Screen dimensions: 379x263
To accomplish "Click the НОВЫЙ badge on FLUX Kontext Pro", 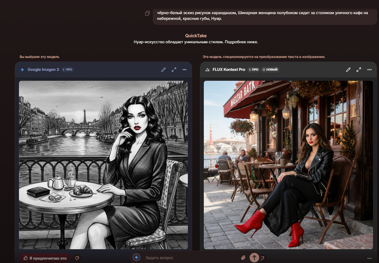I will [270, 70].
